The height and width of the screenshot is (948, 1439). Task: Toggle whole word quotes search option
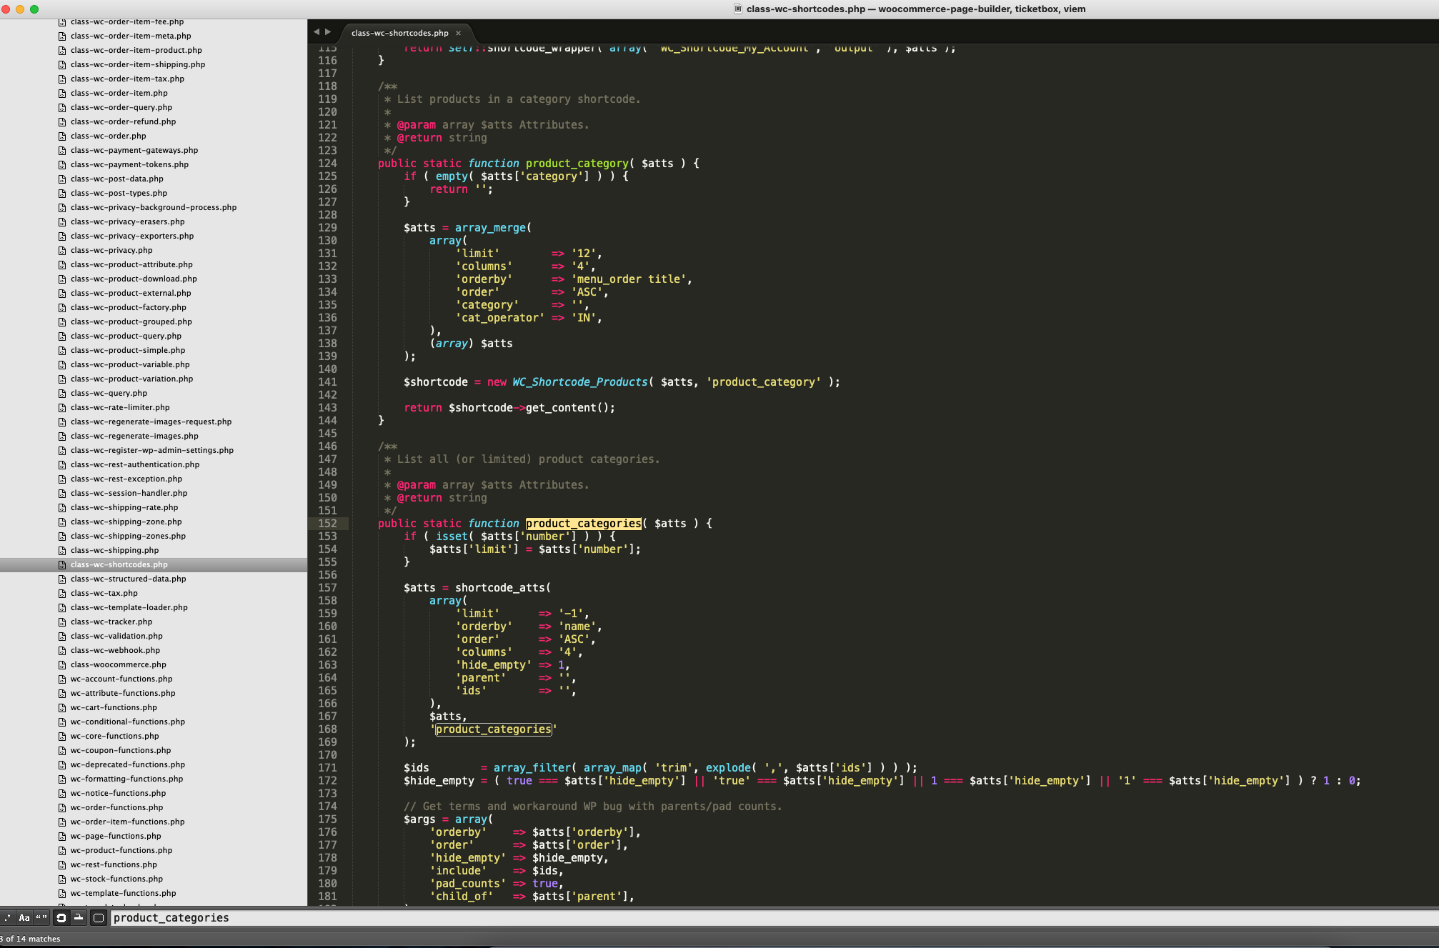[x=41, y=918]
